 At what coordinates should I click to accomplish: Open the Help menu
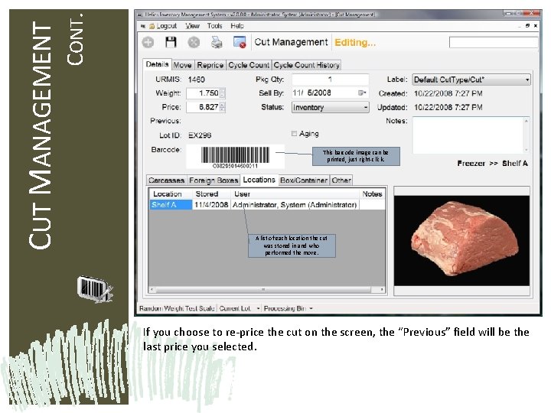[237, 26]
